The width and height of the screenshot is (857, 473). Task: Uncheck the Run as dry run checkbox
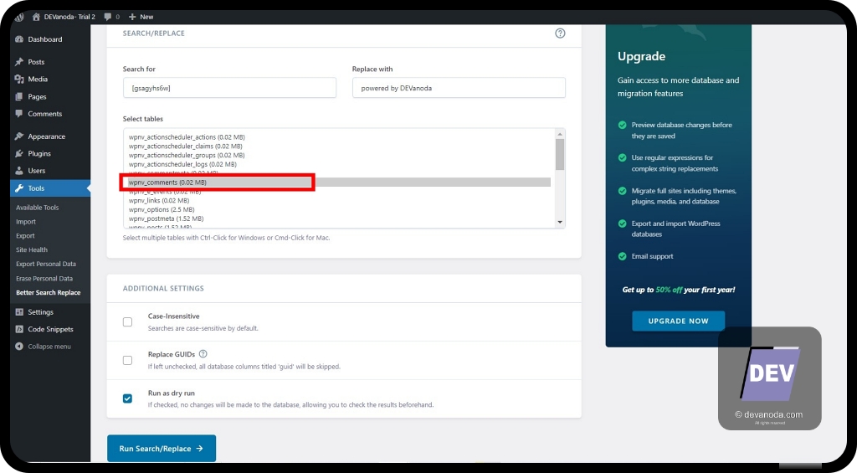click(127, 398)
